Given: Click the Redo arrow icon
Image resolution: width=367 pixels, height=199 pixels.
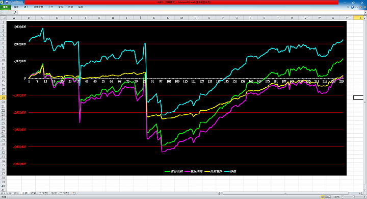Looking at the screenshot, I should pyautogui.click(x=17, y=2).
